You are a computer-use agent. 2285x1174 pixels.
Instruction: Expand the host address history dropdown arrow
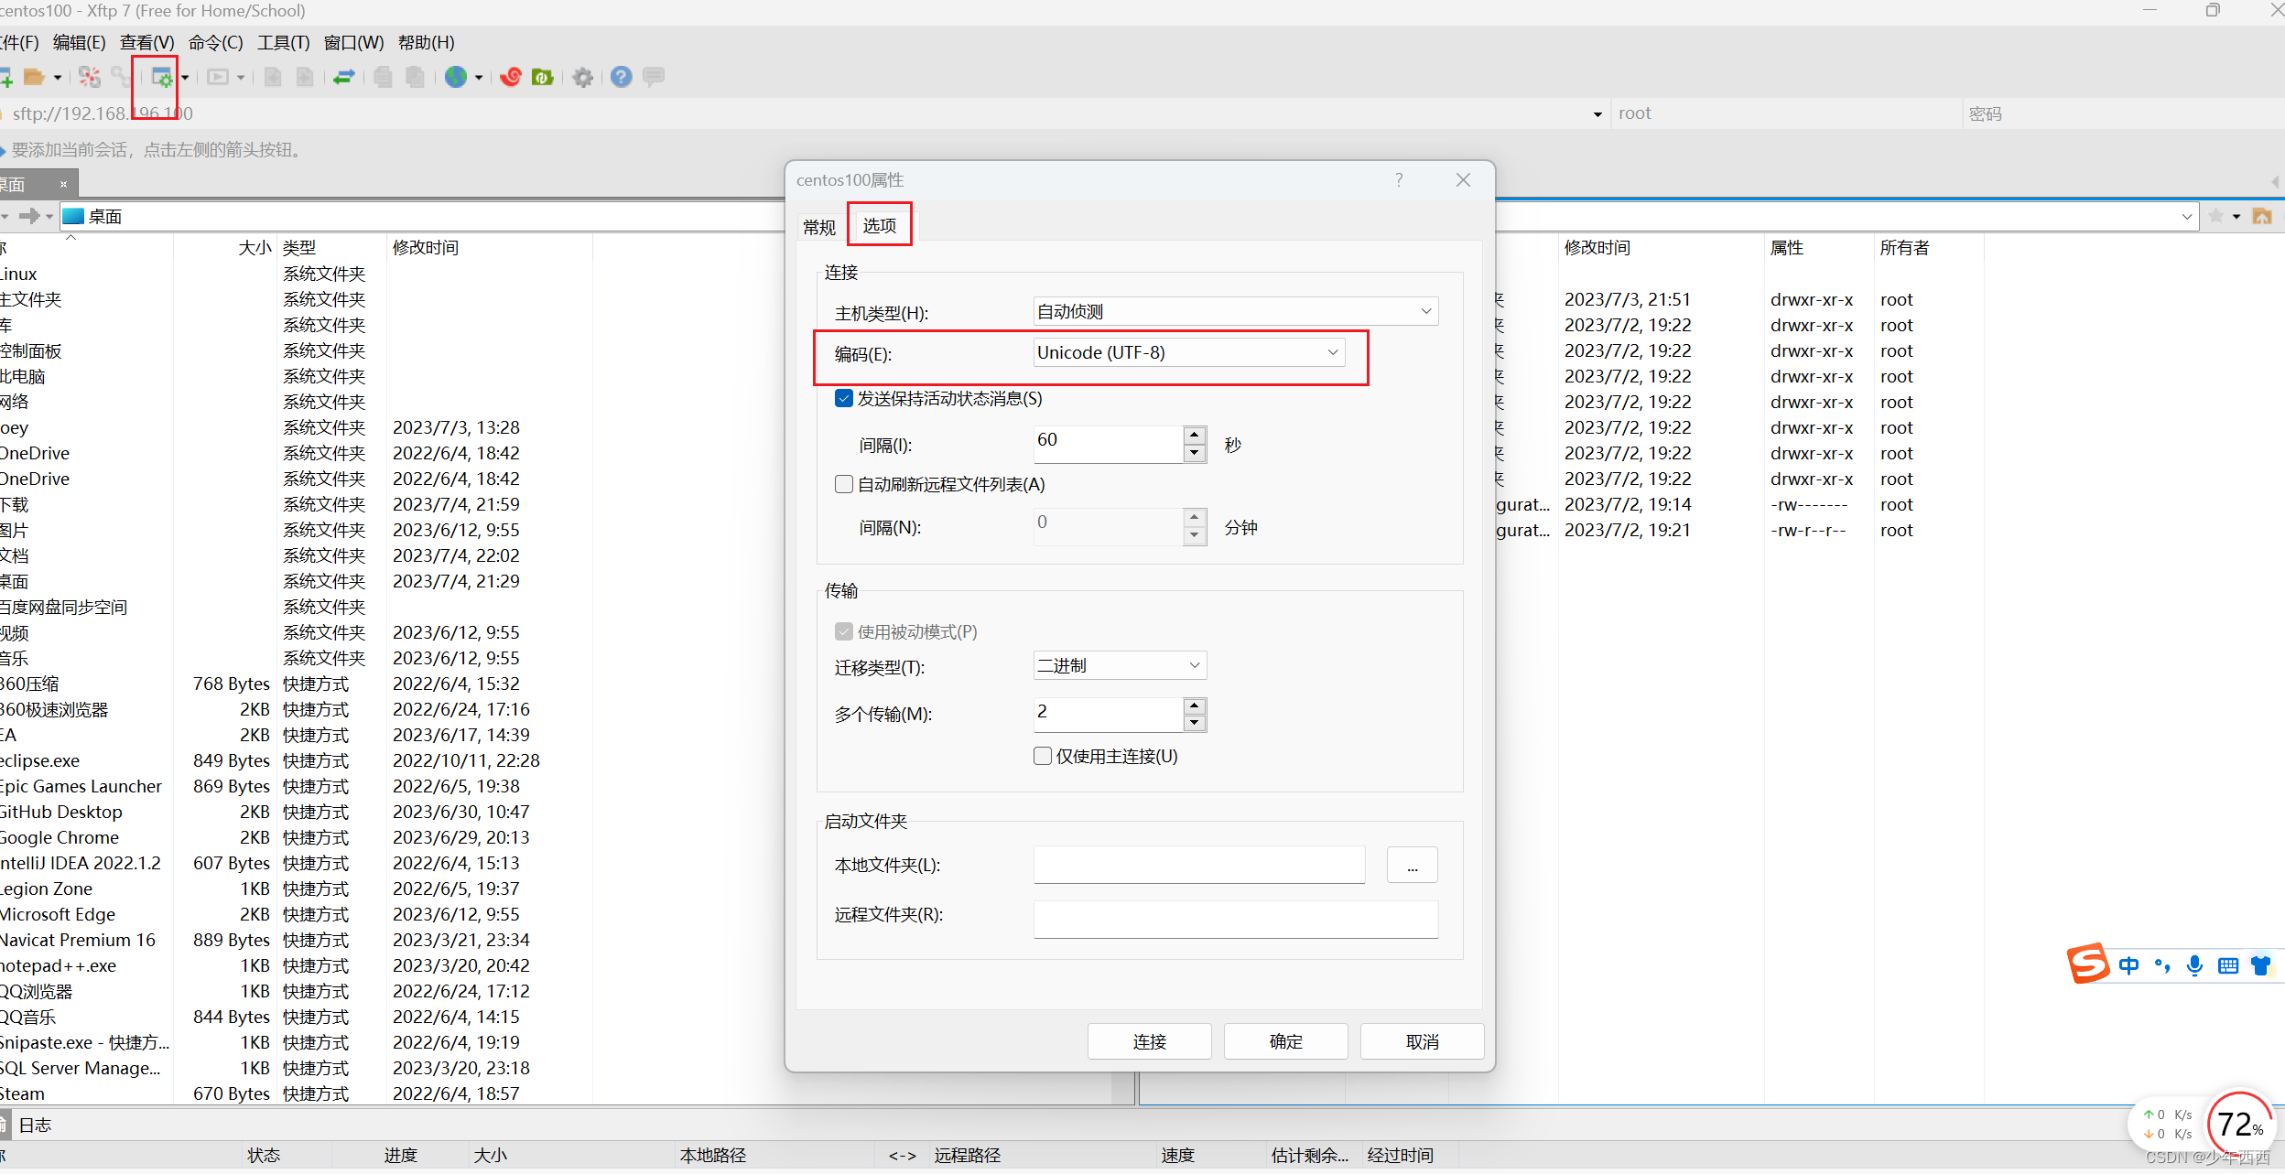click(1597, 113)
